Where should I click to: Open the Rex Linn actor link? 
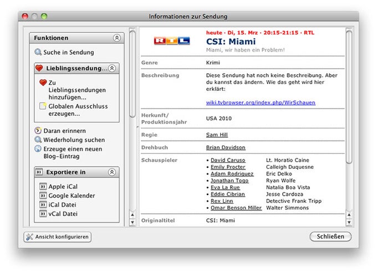coord(222,201)
